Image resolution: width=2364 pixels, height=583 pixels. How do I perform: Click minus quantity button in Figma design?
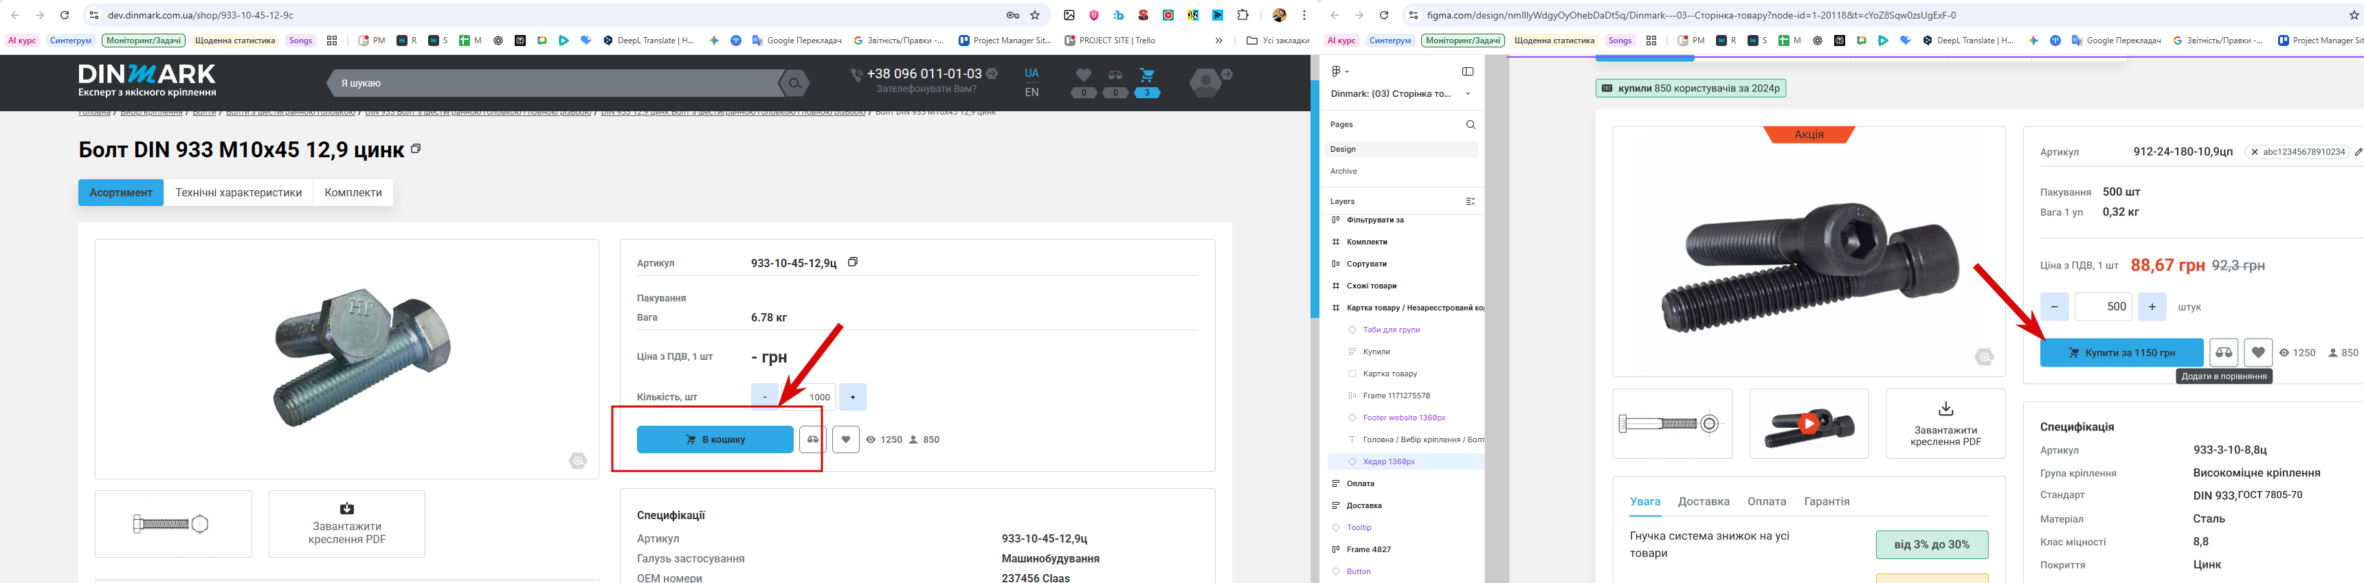coord(2054,307)
